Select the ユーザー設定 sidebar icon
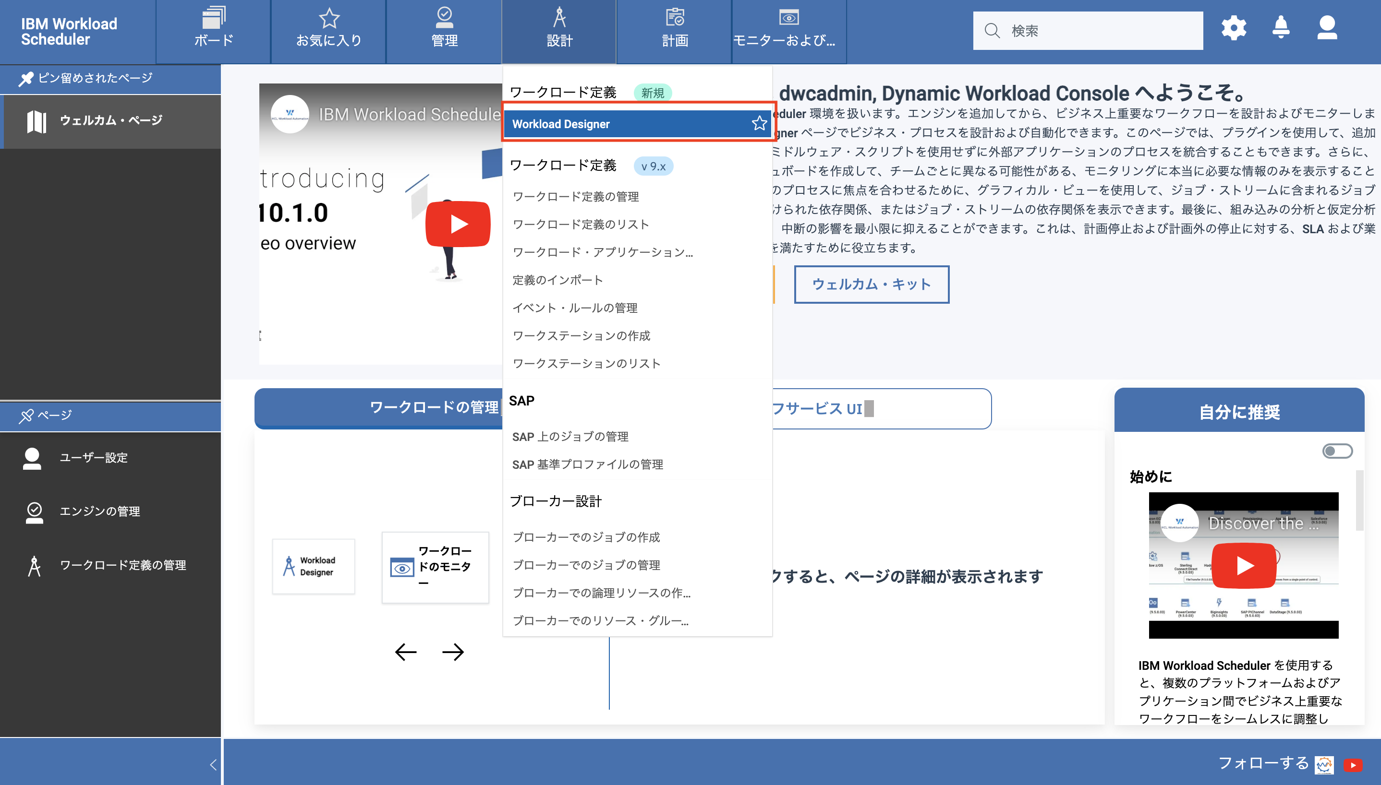The image size is (1381, 785). (x=32, y=458)
